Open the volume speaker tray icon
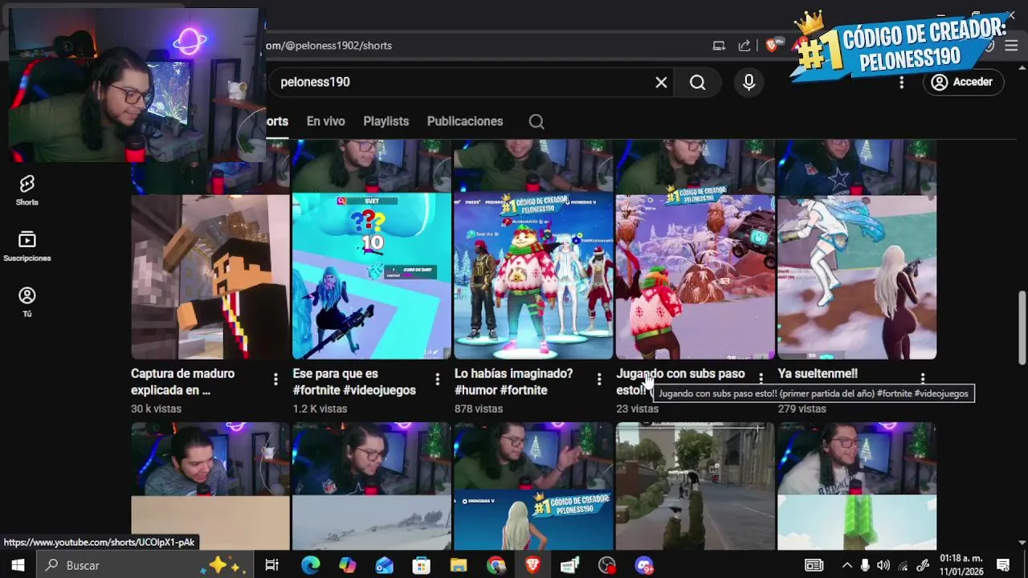 [x=883, y=565]
